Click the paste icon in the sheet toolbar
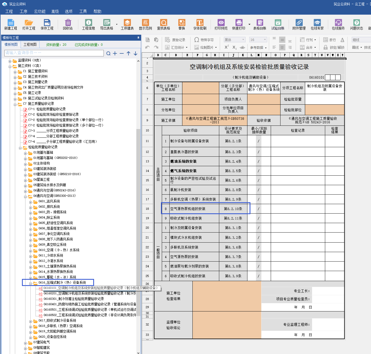Screen dimensions: 371x354 tap(156, 40)
